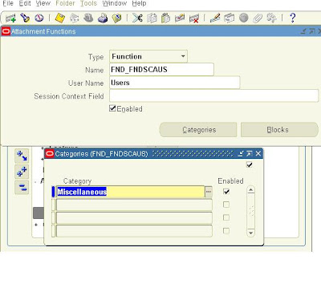
Task: Open list of values for Miscellaneous category
Action: pos(209,192)
